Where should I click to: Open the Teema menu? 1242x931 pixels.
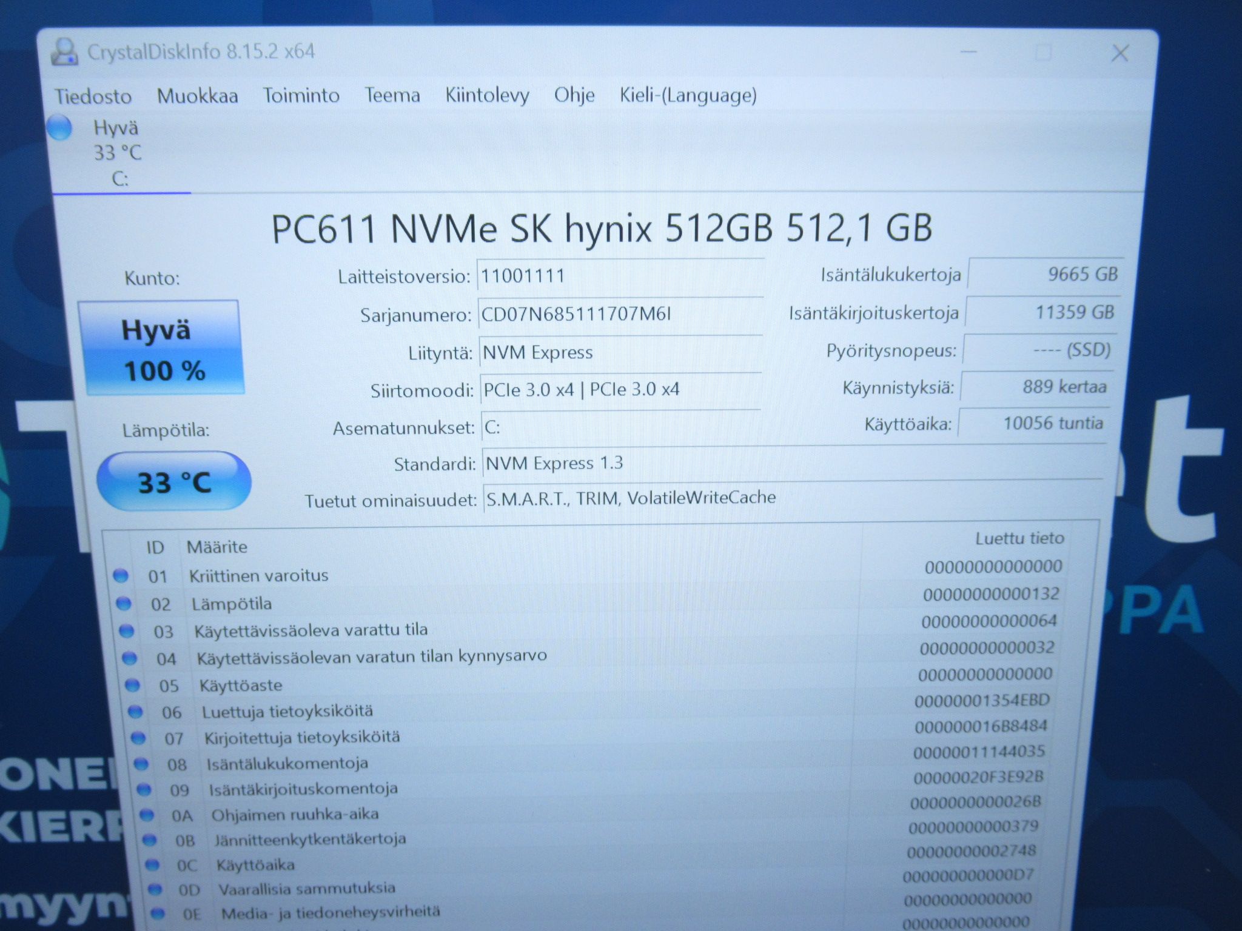392,95
